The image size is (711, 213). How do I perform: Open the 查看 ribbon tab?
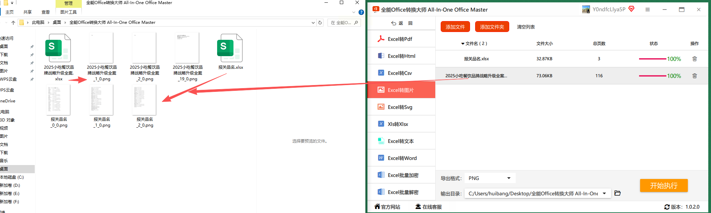coord(46,12)
